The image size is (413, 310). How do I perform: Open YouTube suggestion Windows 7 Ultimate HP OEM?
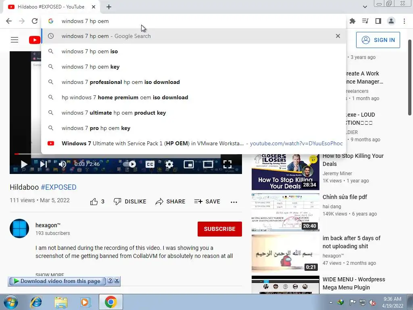tap(194, 143)
